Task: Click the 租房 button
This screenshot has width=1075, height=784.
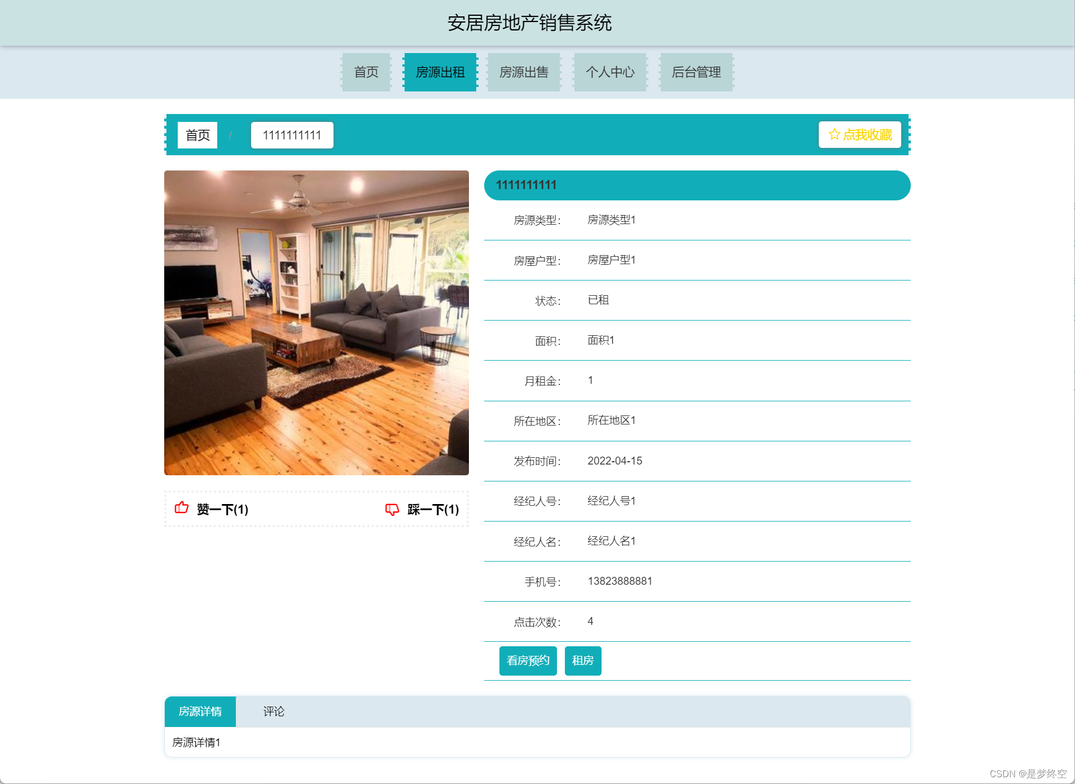Action: pos(583,660)
